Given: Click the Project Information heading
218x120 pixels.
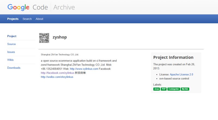Looking at the screenshot, I should tap(173, 57).
